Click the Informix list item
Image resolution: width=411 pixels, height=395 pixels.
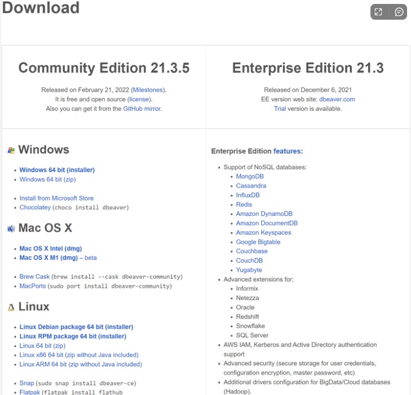point(247,289)
